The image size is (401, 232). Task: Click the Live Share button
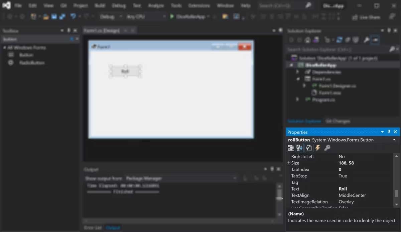point(367,17)
